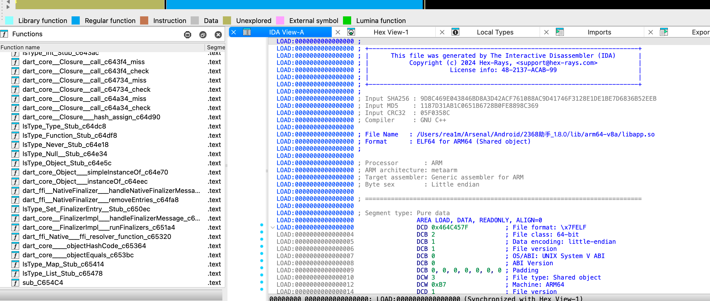Click the Unexplored legend color swatch

click(x=227, y=20)
